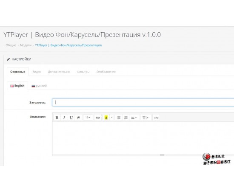This screenshot has height=191, width=234.
Task: Open the line height dropdown
Action: coord(146,118)
